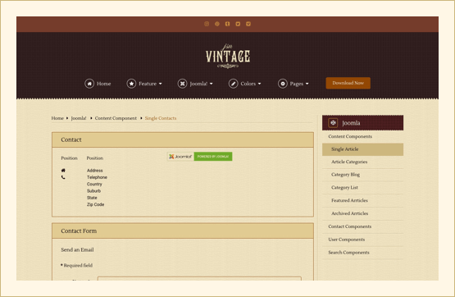Click the Vintage site logo
455x297 pixels.
tap(228, 56)
